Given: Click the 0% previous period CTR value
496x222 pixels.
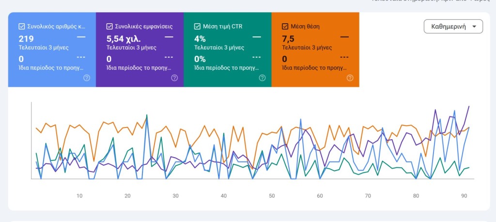Looking at the screenshot, I should pos(200,59).
